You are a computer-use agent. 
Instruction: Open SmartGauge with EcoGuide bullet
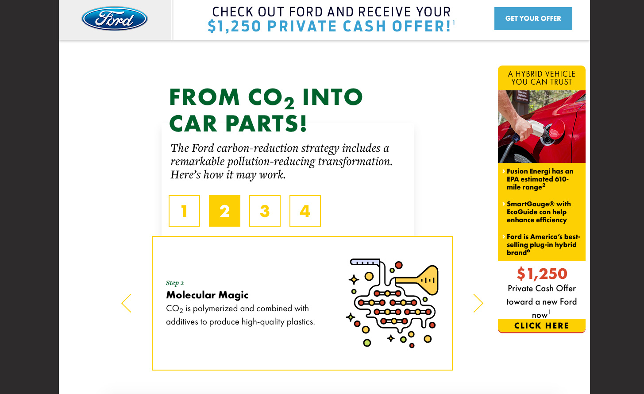pyautogui.click(x=539, y=212)
